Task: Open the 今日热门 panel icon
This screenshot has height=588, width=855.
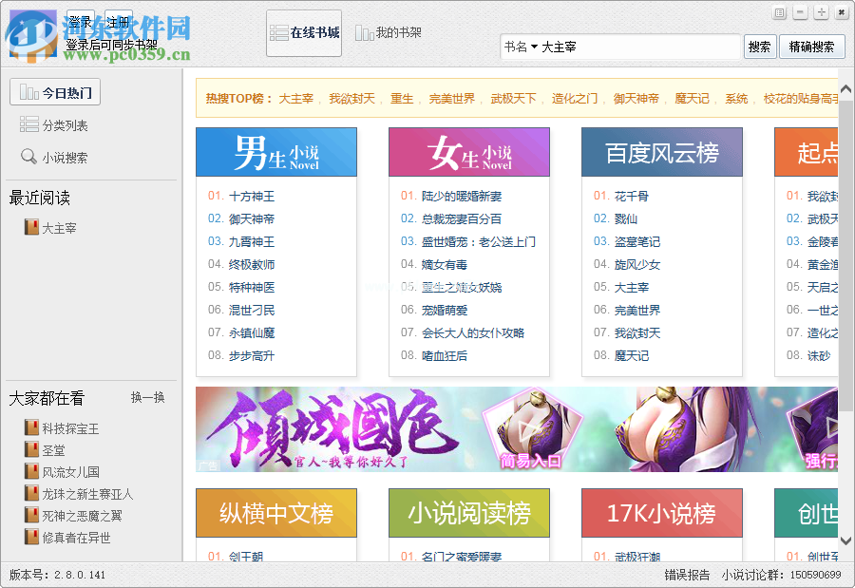Action: click(28, 90)
